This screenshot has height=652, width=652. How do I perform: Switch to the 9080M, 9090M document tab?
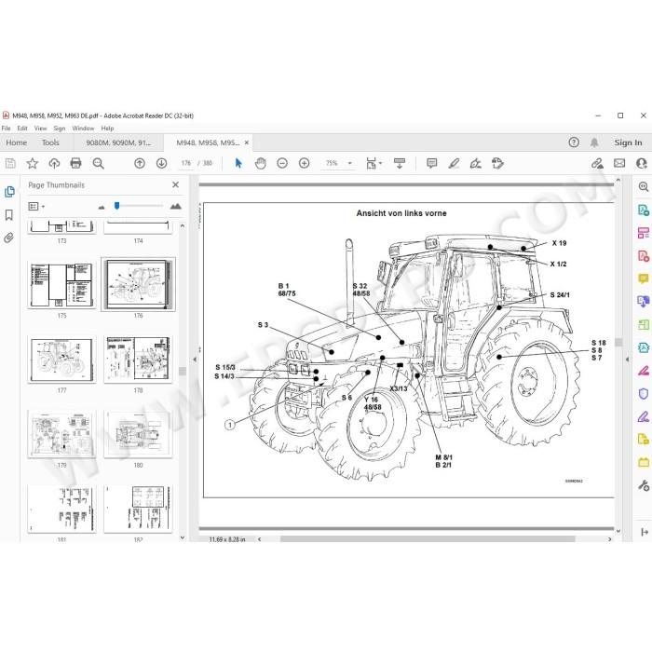[118, 143]
